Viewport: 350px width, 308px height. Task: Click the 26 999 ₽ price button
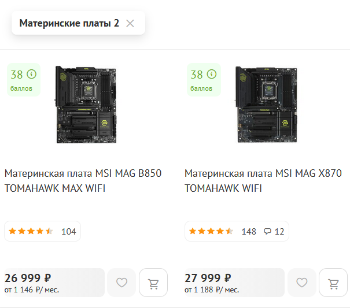point(54,282)
